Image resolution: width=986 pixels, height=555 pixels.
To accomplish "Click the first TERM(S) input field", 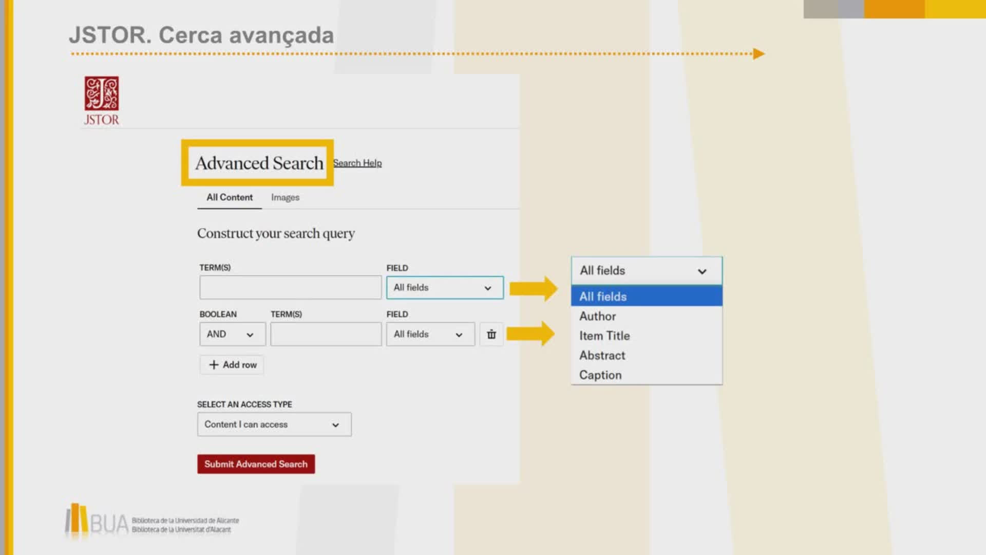I will tap(290, 288).
